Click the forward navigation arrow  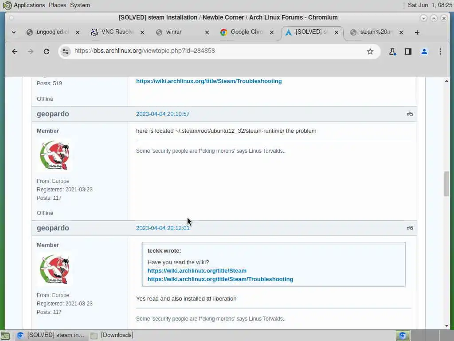31,52
